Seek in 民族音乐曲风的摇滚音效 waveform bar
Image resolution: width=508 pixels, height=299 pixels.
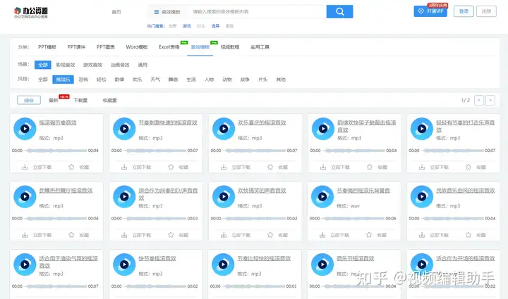click(453, 218)
